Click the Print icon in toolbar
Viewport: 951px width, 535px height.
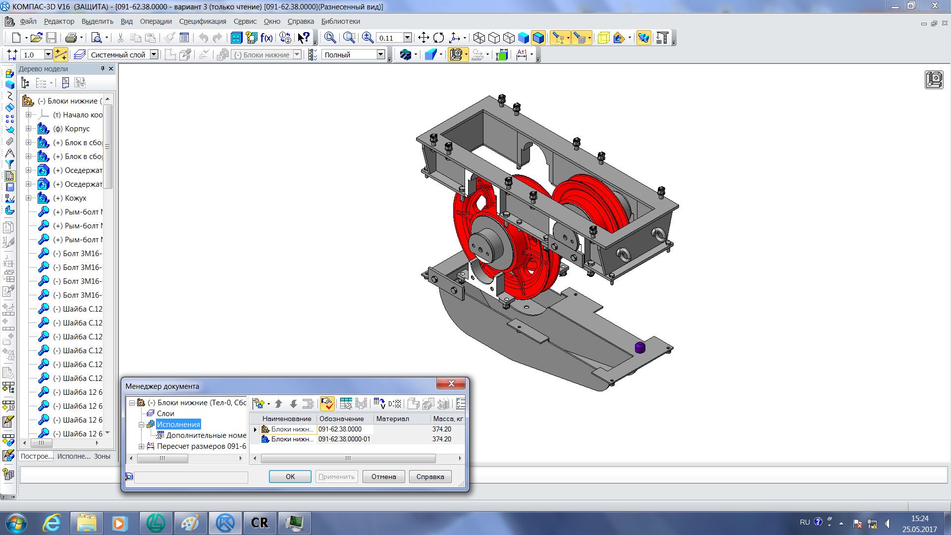pyautogui.click(x=71, y=38)
